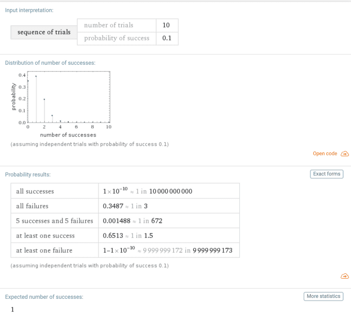Viewport: 351px width, 315px height.
Task: Click the 0.001488 probability value
Action: click(x=116, y=221)
